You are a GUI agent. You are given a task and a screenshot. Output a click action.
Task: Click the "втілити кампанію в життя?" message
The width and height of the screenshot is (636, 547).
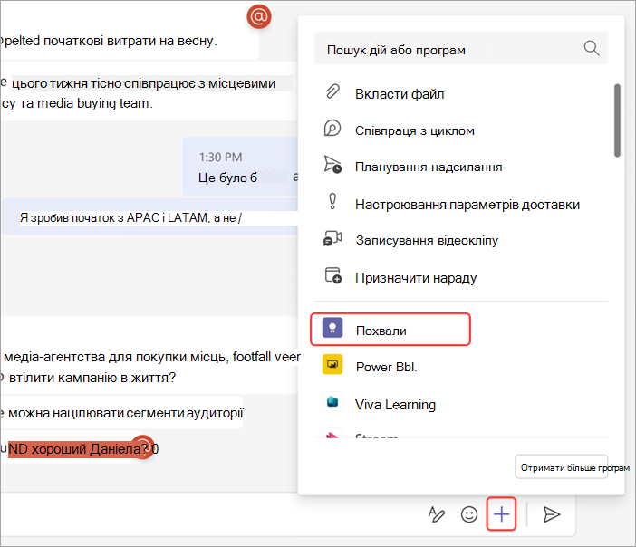click(x=92, y=378)
